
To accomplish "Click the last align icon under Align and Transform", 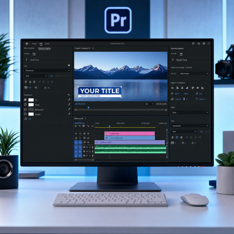I will pyautogui.click(x=202, y=88).
